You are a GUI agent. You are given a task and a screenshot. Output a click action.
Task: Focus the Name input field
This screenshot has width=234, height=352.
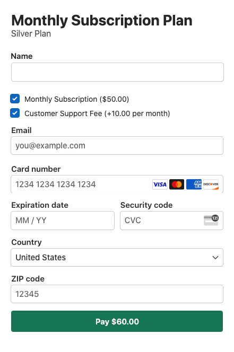[x=117, y=72]
